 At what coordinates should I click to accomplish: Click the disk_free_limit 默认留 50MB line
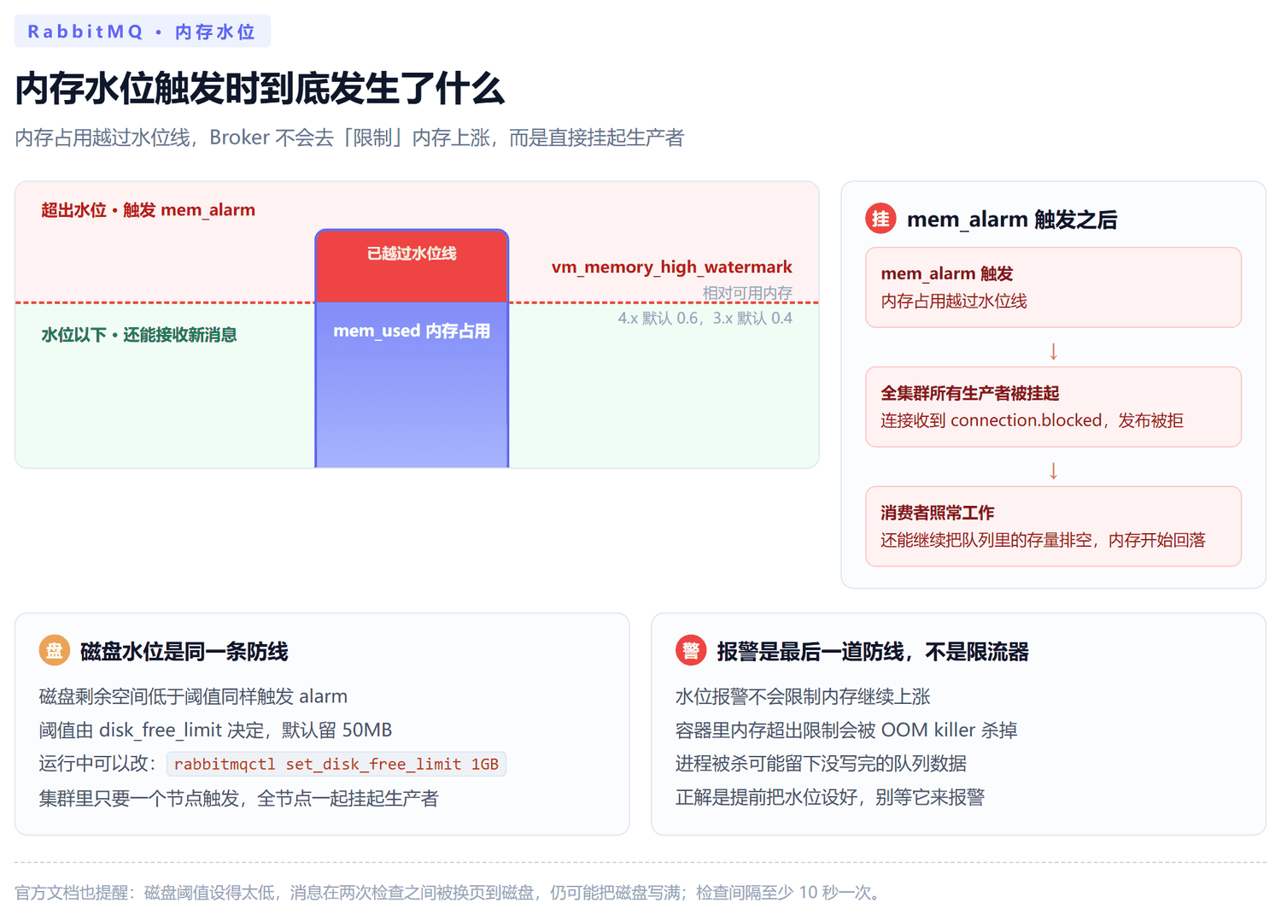215,730
